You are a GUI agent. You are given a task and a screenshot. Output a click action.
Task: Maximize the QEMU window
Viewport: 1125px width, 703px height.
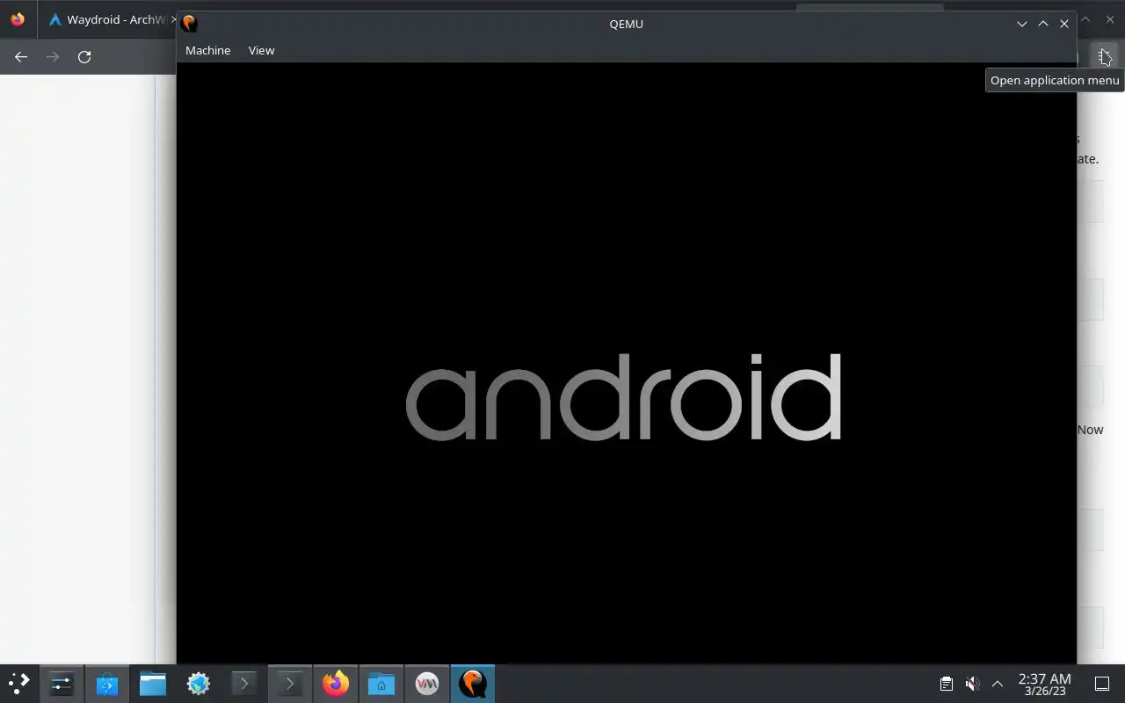1043,24
